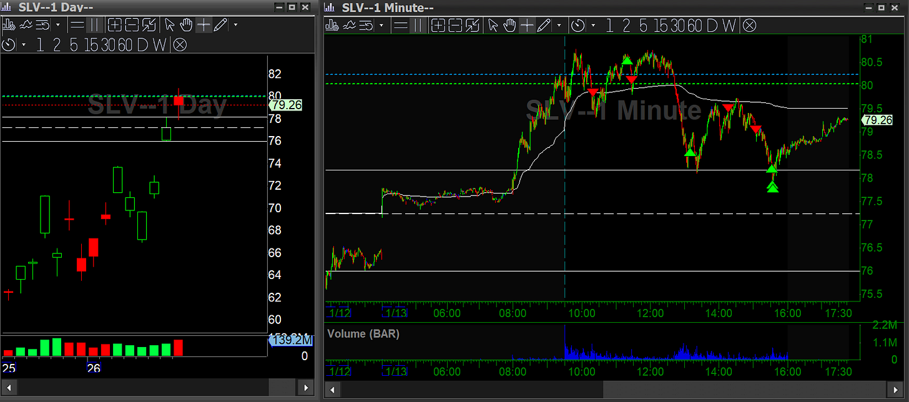Click the studies line-chart icon in 1 Day window
909x402 pixels.
point(26,25)
